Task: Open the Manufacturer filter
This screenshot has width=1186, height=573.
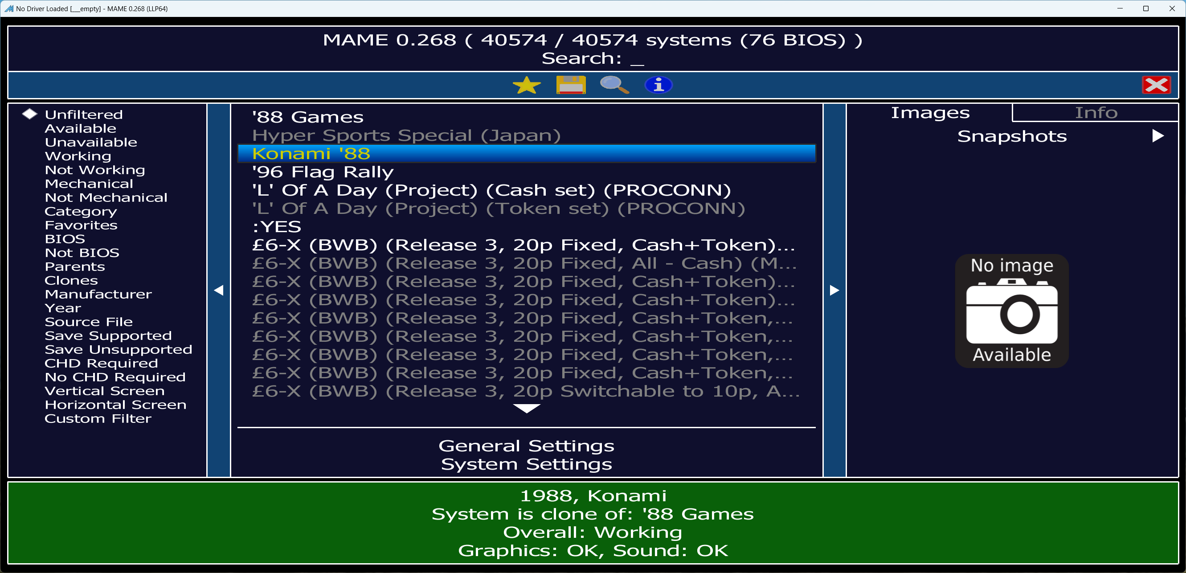Action: pyautogui.click(x=98, y=295)
